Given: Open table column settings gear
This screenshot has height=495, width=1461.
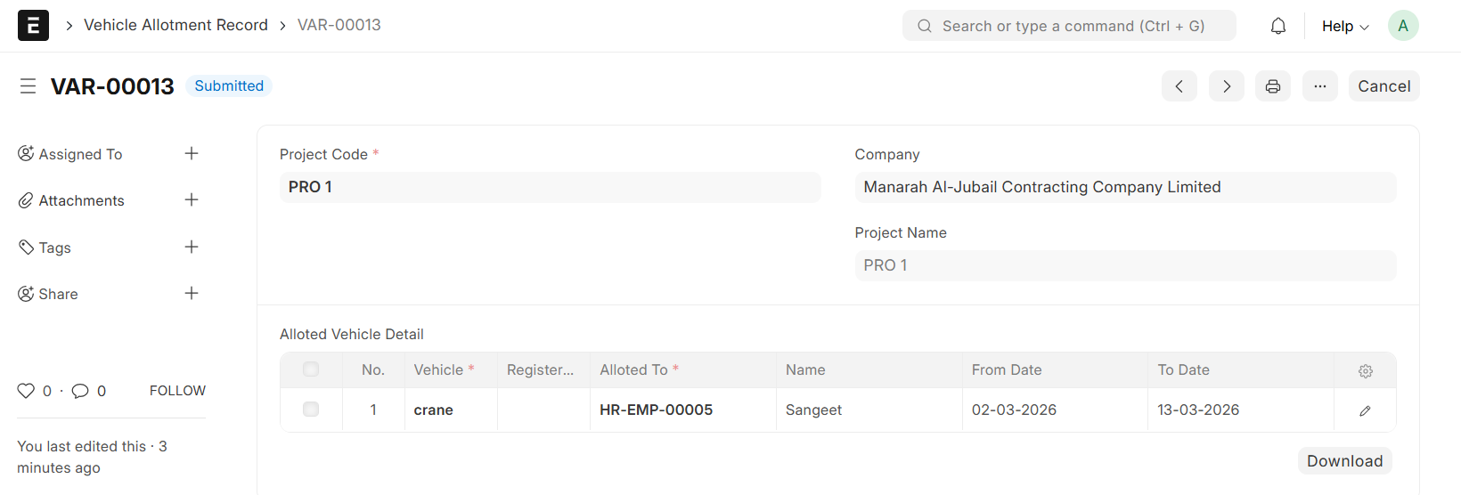Looking at the screenshot, I should coord(1365,371).
